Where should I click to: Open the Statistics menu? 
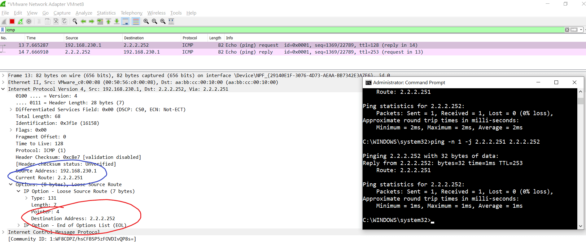[106, 13]
